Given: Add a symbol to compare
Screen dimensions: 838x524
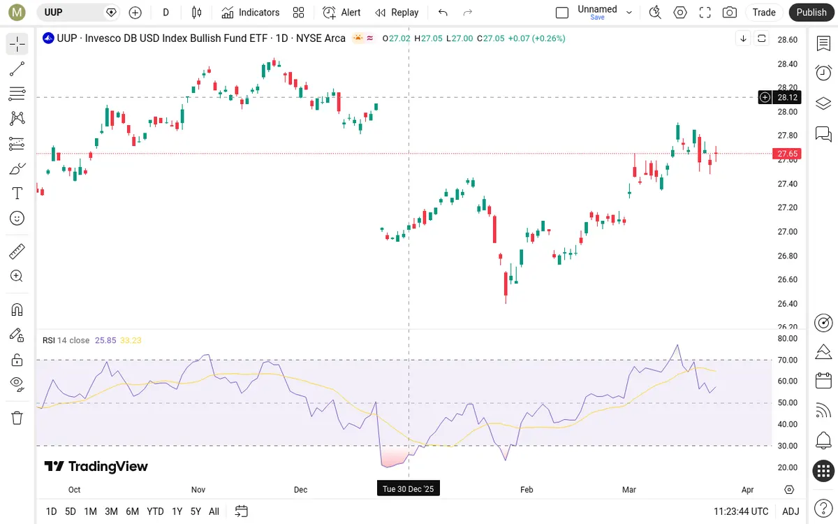Looking at the screenshot, I should tap(135, 12).
